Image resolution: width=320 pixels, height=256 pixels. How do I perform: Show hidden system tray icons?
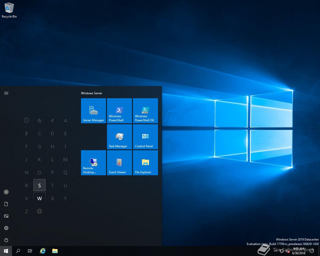tap(276, 251)
